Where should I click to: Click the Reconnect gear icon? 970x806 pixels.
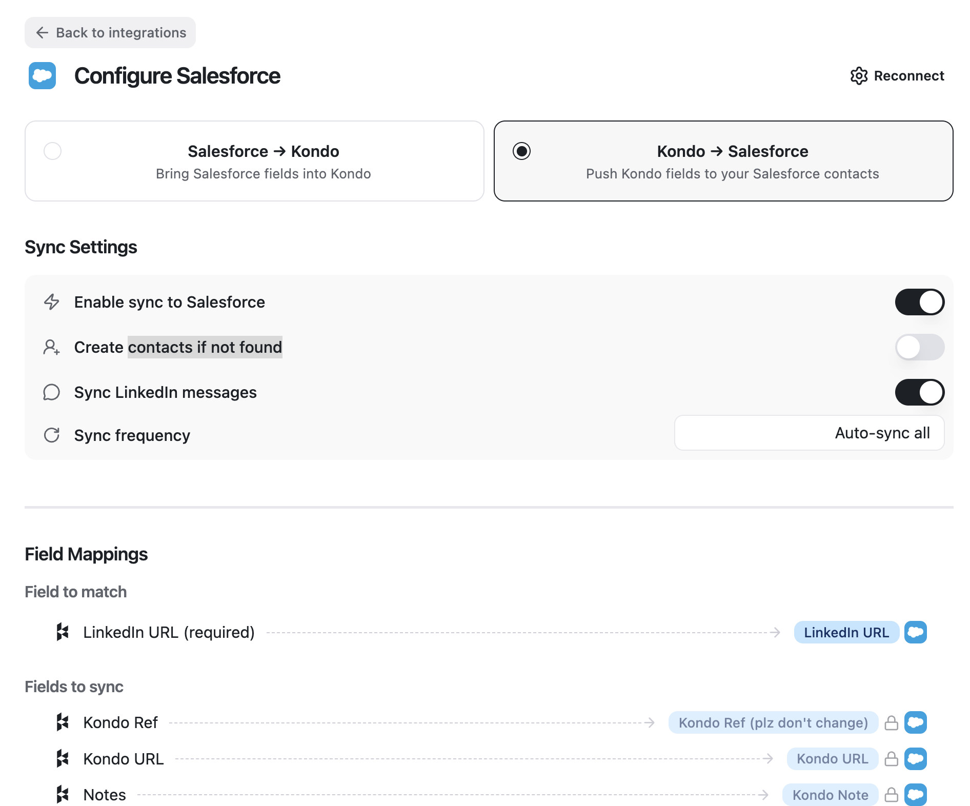pyautogui.click(x=859, y=76)
